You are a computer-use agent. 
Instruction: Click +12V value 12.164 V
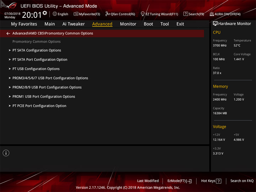click(x=219, y=140)
